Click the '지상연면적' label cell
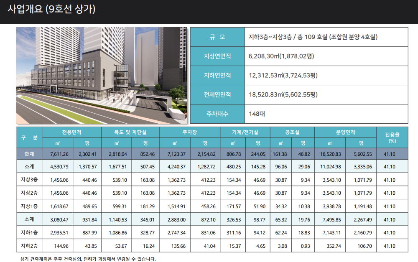418x262 pixels. 217,56
